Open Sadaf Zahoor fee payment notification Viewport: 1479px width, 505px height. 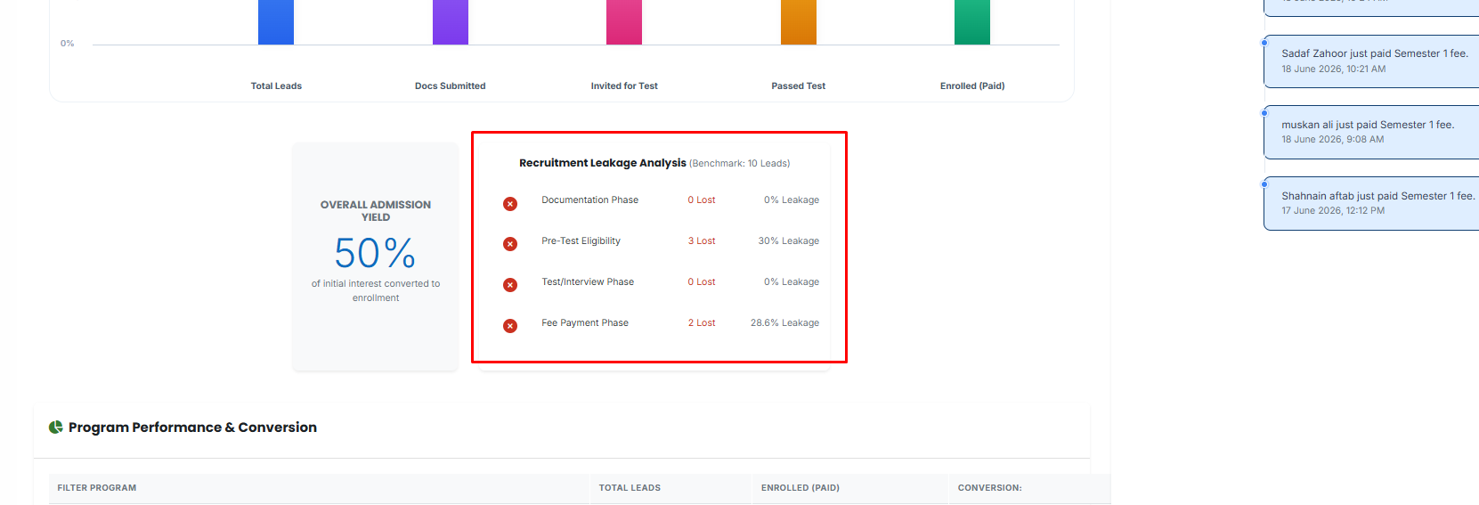click(1371, 61)
